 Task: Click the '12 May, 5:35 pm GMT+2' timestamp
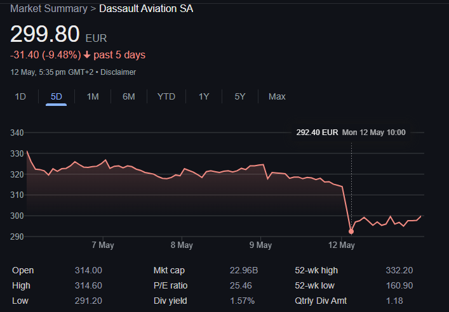coord(52,72)
